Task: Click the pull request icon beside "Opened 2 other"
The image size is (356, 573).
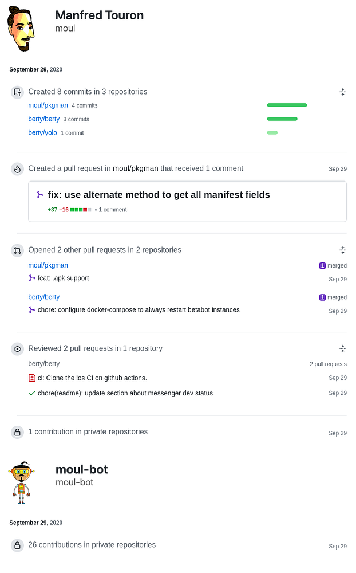Action: point(17,250)
